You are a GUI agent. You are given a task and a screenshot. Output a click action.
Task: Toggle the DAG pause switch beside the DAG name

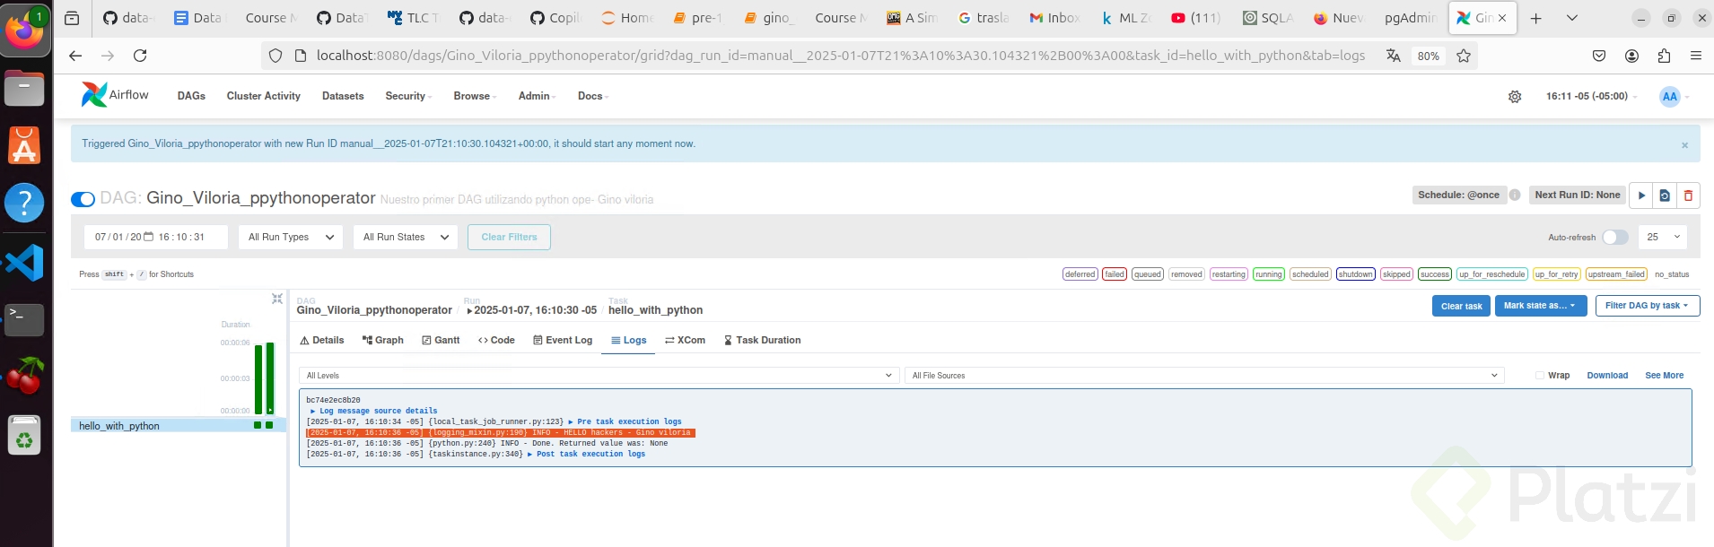83,199
